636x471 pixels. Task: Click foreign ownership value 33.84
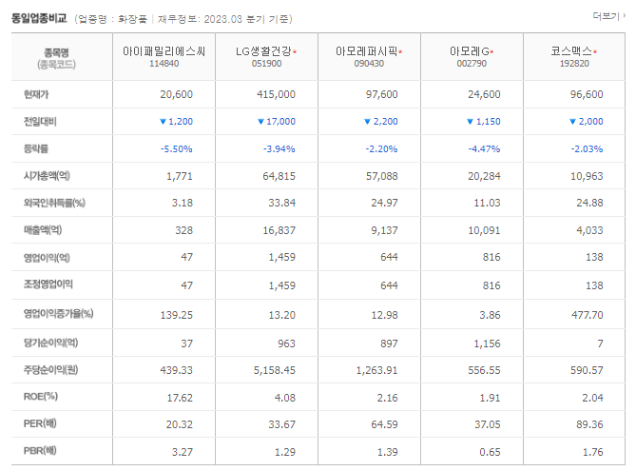(x=282, y=203)
